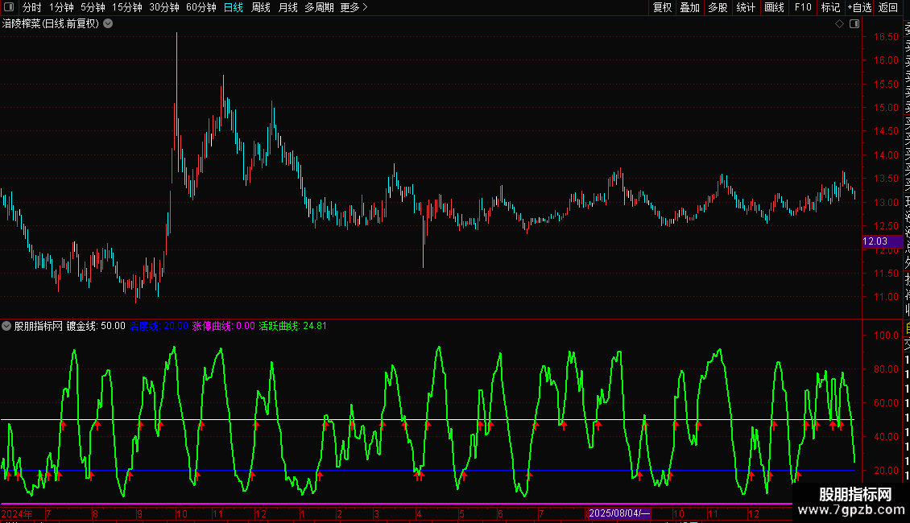910x523 pixels.
Task: Click the 2025/08/04 date marker on timeline
Action: [618, 513]
